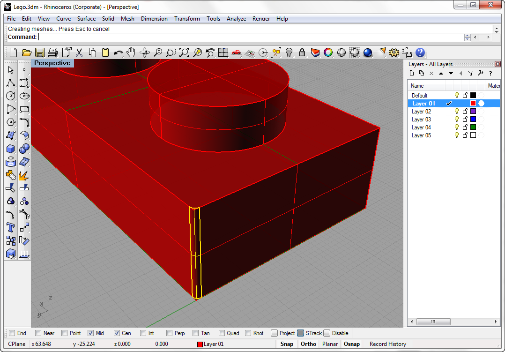
Task: Toggle the Disable osnap button
Action: pos(327,333)
